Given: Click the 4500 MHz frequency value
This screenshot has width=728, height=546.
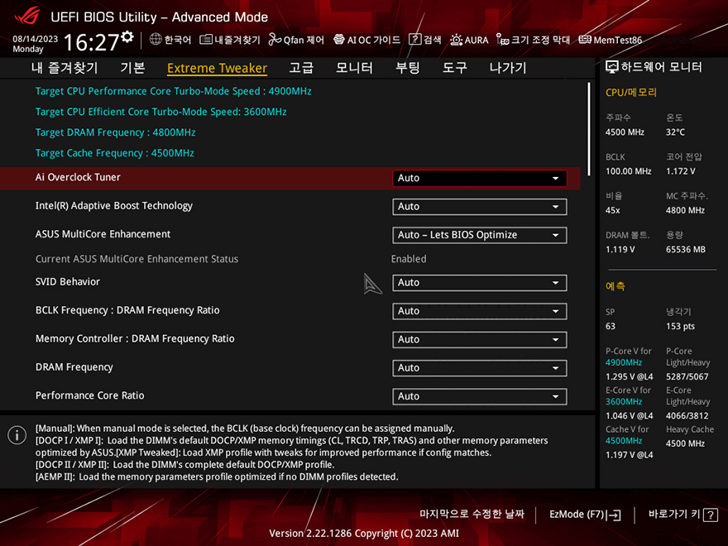Looking at the screenshot, I should (x=625, y=132).
